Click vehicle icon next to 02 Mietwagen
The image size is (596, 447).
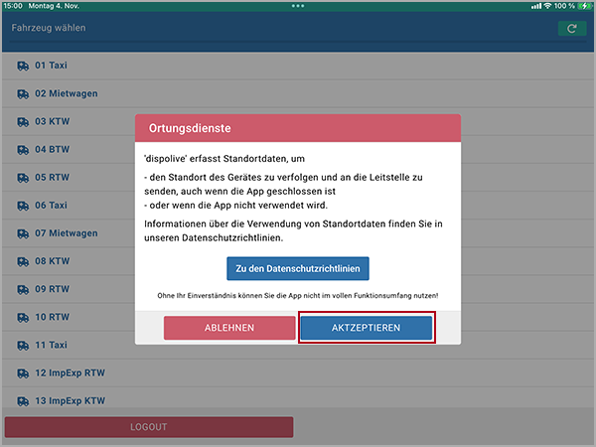click(23, 94)
